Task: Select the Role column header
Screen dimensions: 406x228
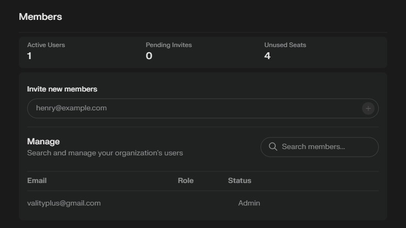Action: pyautogui.click(x=186, y=180)
